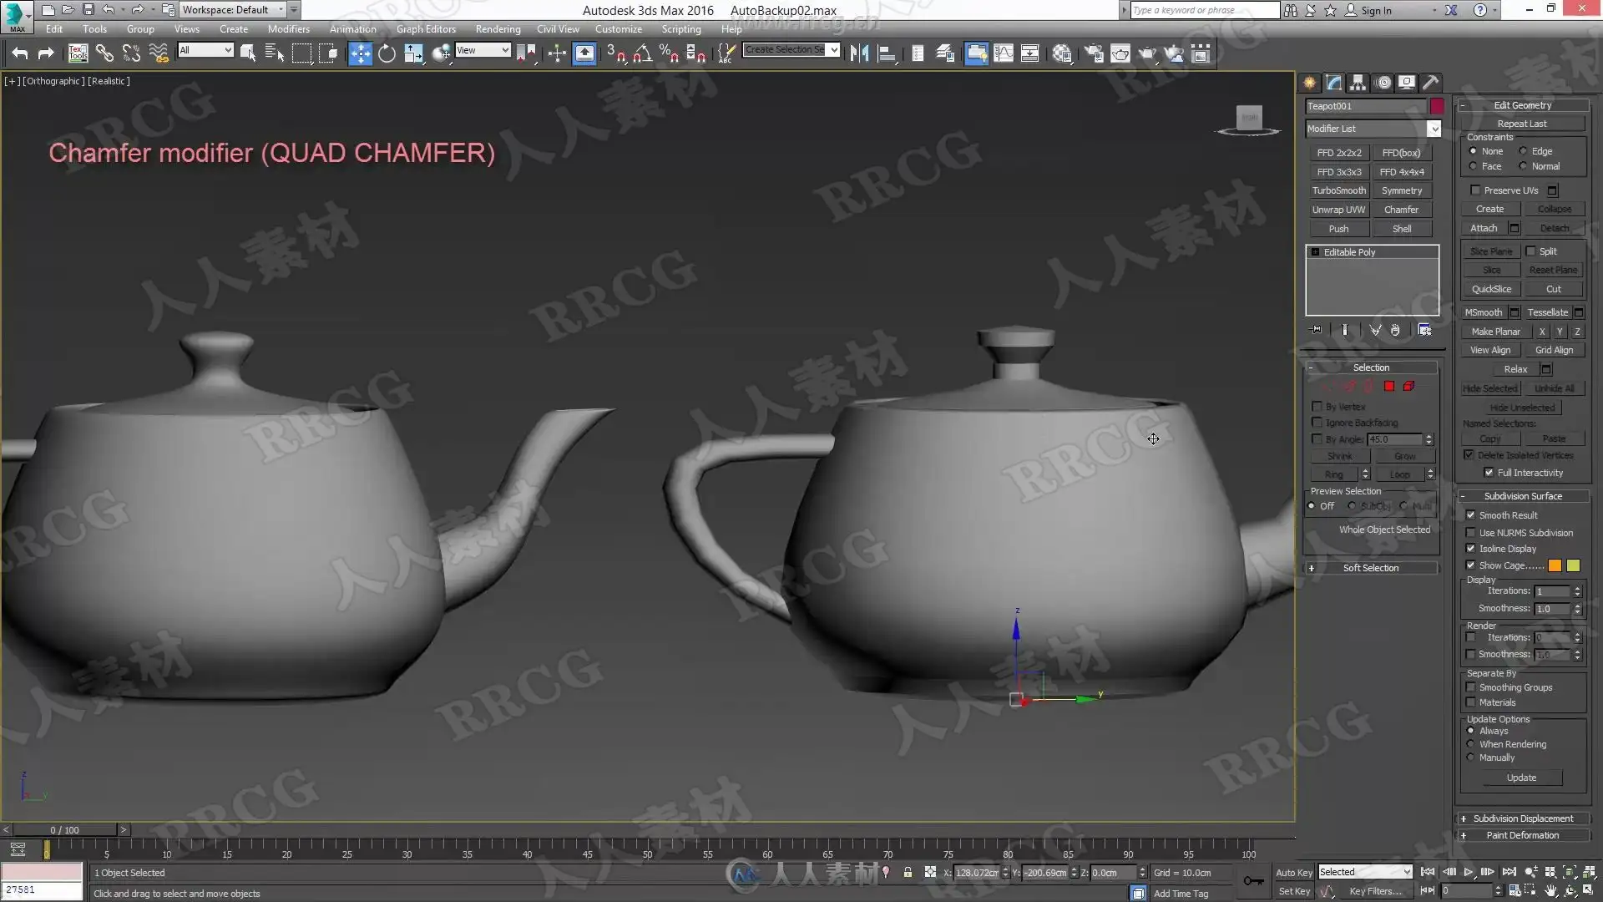Expand the Soft Selection rollout

pyautogui.click(x=1370, y=568)
